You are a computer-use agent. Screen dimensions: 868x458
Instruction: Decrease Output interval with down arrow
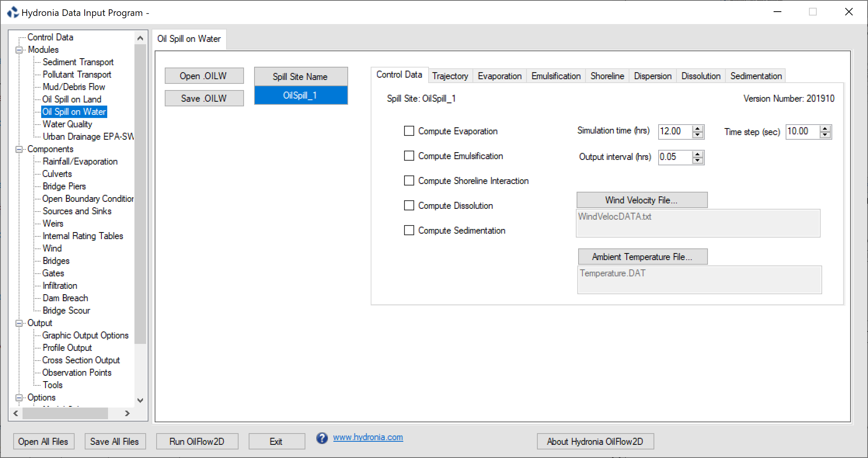pyautogui.click(x=698, y=161)
